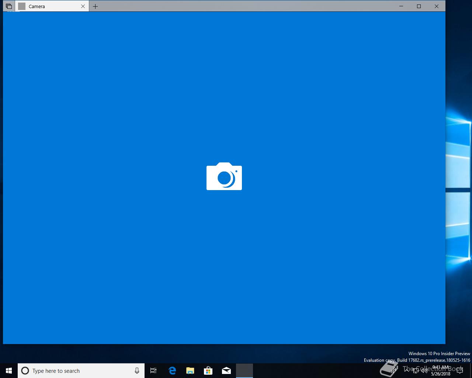Activate the search microphone icon
This screenshot has height=378, width=472.
click(x=137, y=371)
